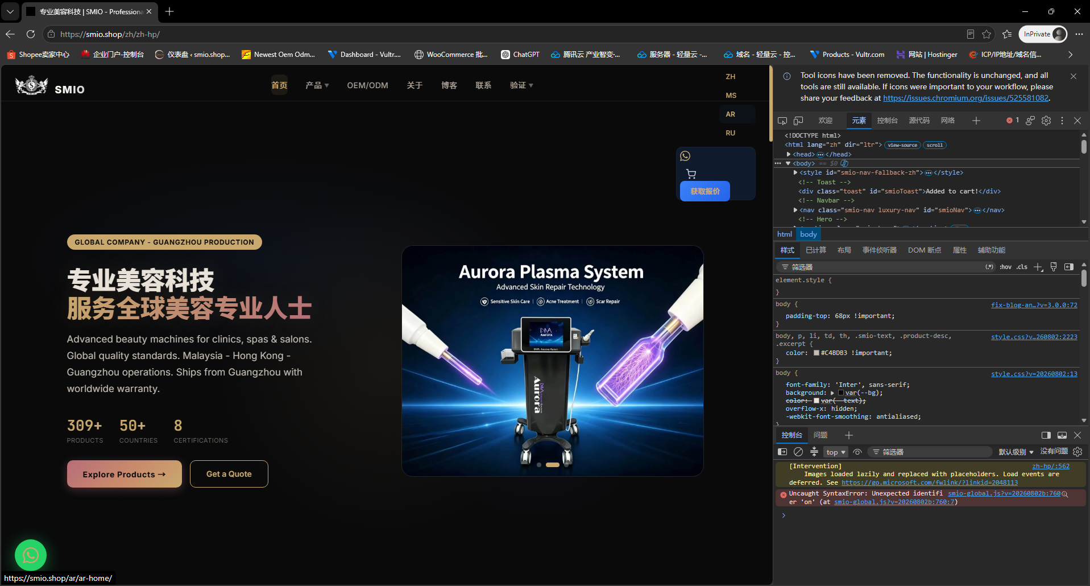The height and width of the screenshot is (586, 1090).
Task: Open the tab actions menu chevron
Action: coord(10,11)
